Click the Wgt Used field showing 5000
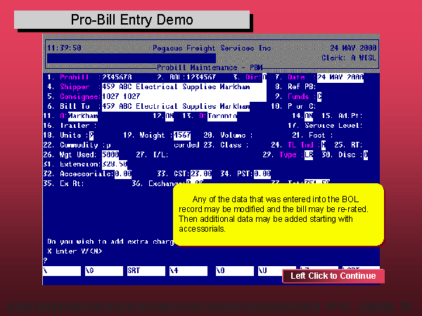Image resolution: width=422 pixels, height=316 pixels. (110, 154)
